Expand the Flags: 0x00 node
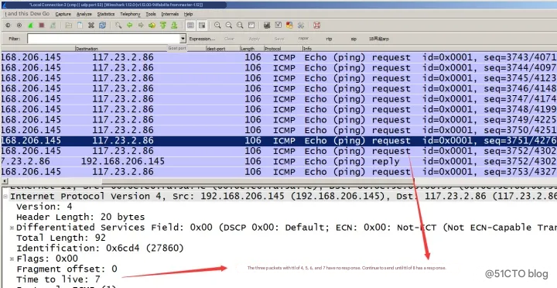The height and width of the screenshot is (288, 557). click(x=12, y=259)
